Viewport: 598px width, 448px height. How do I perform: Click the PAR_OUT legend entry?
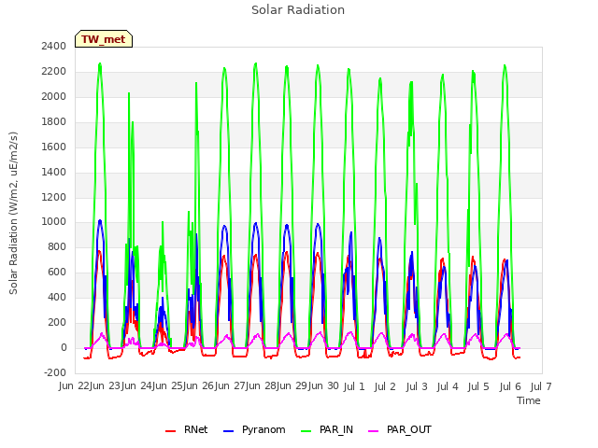point(400,429)
